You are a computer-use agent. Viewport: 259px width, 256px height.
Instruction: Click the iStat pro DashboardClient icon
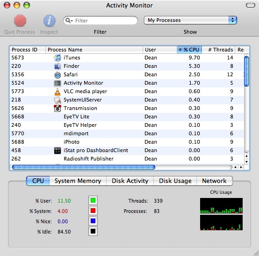(58, 151)
